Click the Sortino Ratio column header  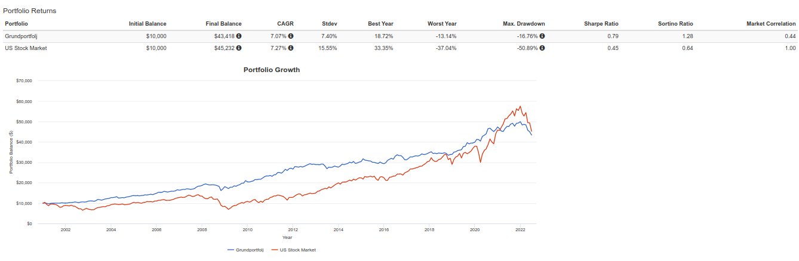(x=676, y=24)
